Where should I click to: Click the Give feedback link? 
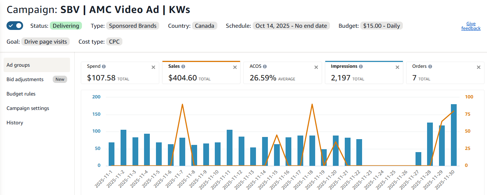pyautogui.click(x=471, y=26)
